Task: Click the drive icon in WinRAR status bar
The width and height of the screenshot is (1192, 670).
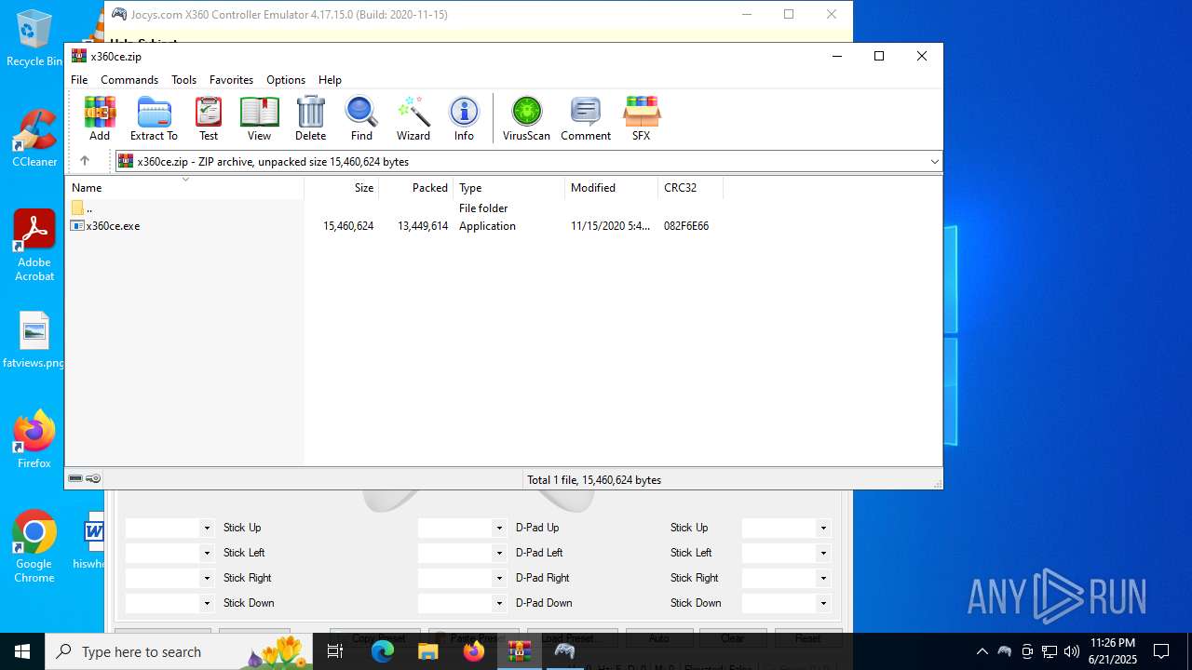Action: (75, 479)
